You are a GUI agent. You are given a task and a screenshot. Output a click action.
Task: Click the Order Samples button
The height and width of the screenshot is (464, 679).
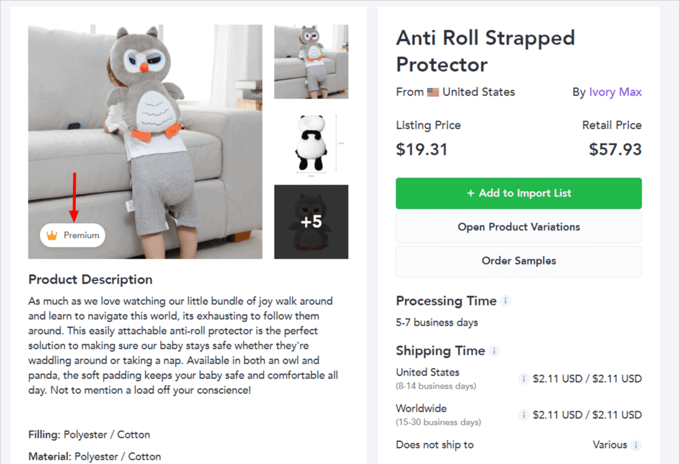click(518, 260)
